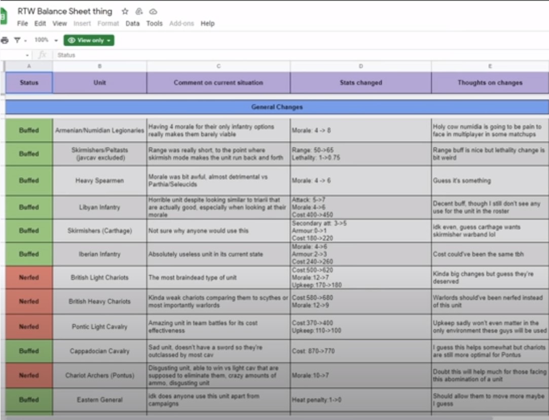
Task: Select the Status header cell
Action: (29, 83)
